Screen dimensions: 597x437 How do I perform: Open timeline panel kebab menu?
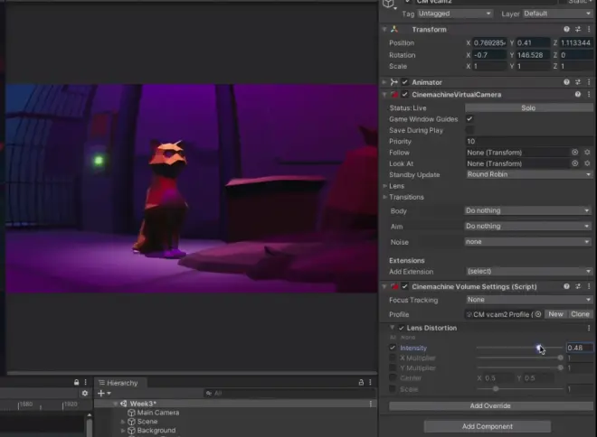click(85, 382)
